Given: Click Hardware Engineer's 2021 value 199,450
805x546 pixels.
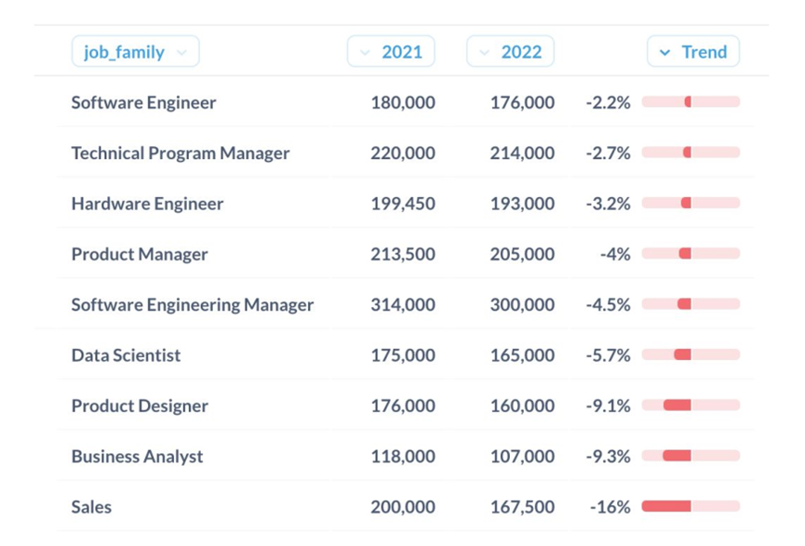Looking at the screenshot, I should pos(402,204).
